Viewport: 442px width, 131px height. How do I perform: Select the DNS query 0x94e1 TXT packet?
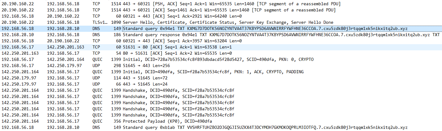[x=221, y=28]
